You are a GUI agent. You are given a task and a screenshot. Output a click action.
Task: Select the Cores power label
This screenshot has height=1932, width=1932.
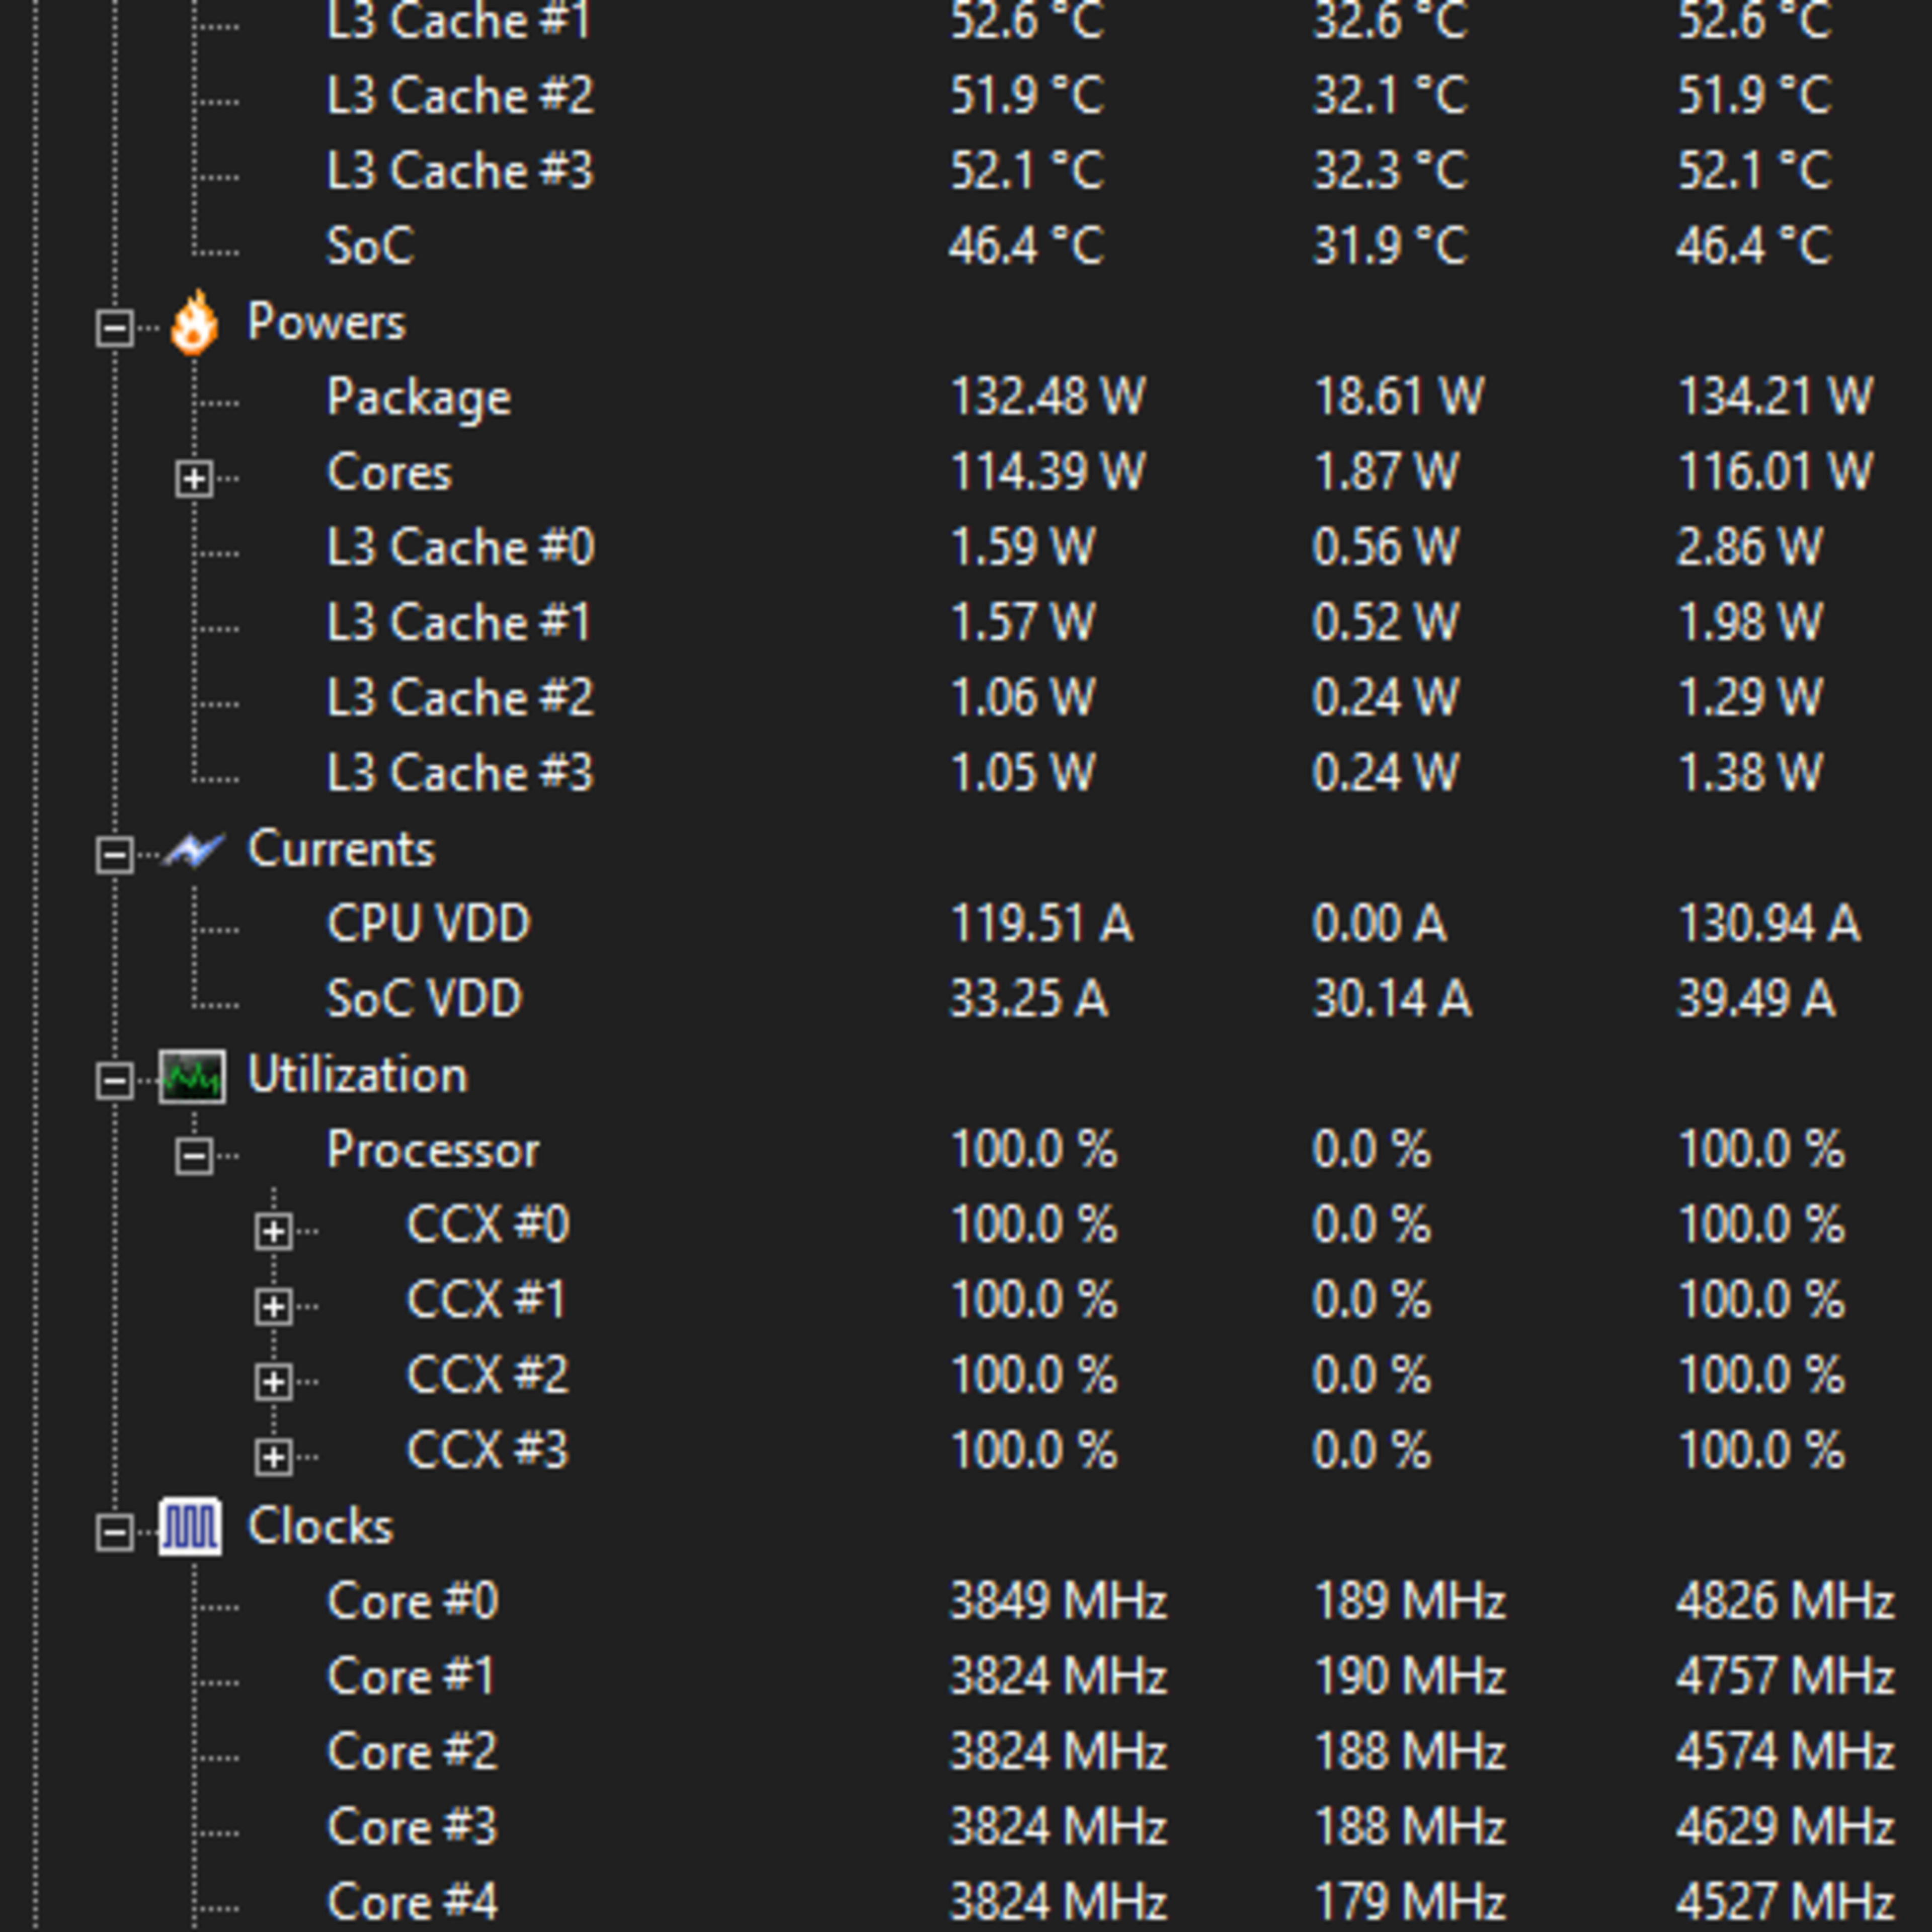point(389,472)
